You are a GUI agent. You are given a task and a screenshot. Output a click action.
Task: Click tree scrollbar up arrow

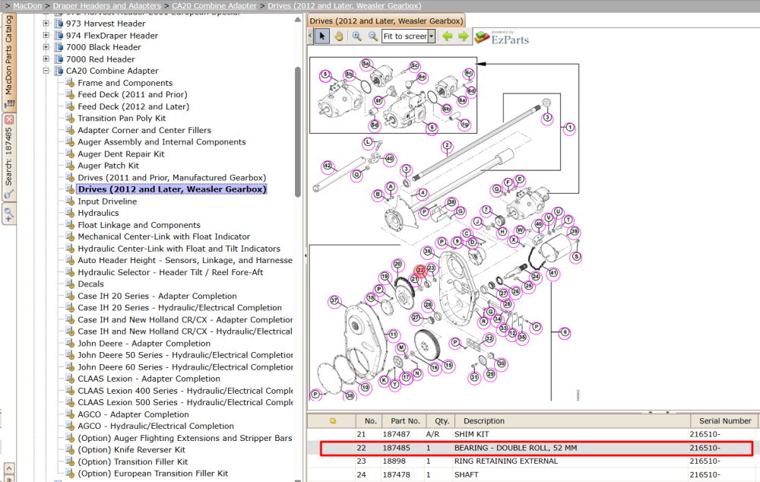coord(298,20)
